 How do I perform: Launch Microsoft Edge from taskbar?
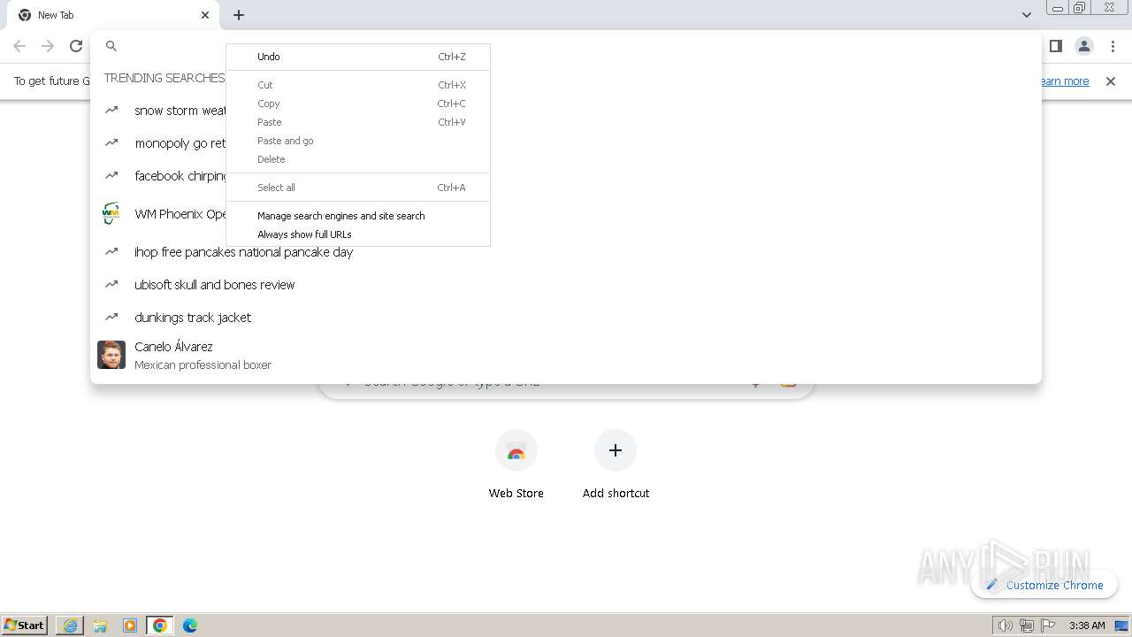190,625
